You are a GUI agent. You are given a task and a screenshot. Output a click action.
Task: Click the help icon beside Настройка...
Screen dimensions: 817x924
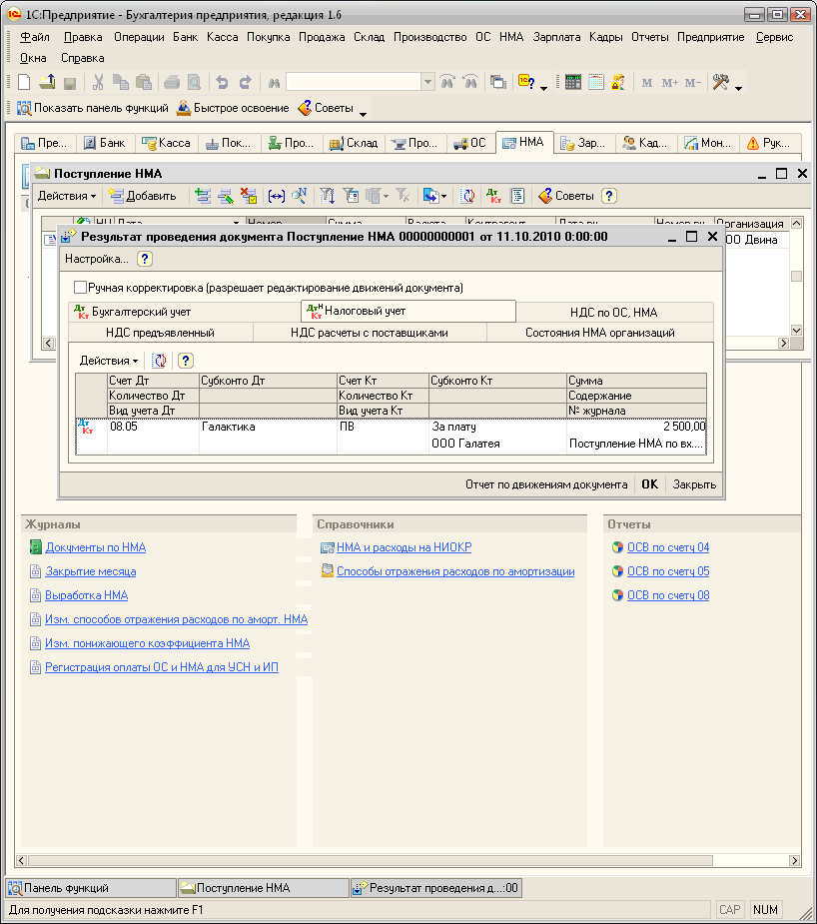coord(144,259)
